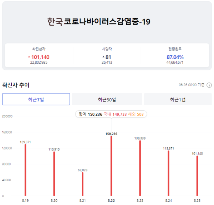214x205 pixels.
Task: Switch to the 최근30일 tab
Action: click(107, 99)
